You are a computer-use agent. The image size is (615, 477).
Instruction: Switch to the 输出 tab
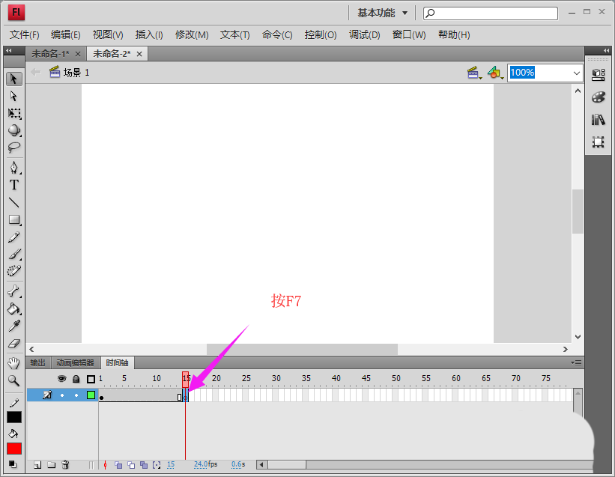click(x=38, y=363)
